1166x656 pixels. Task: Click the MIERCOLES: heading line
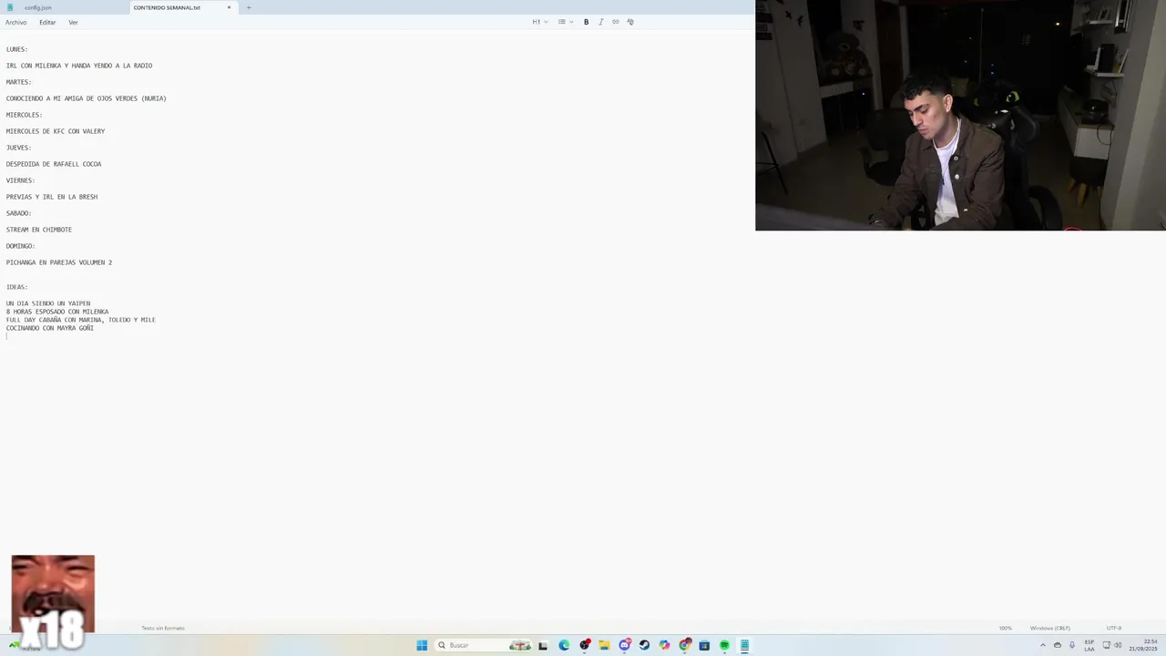pos(25,115)
